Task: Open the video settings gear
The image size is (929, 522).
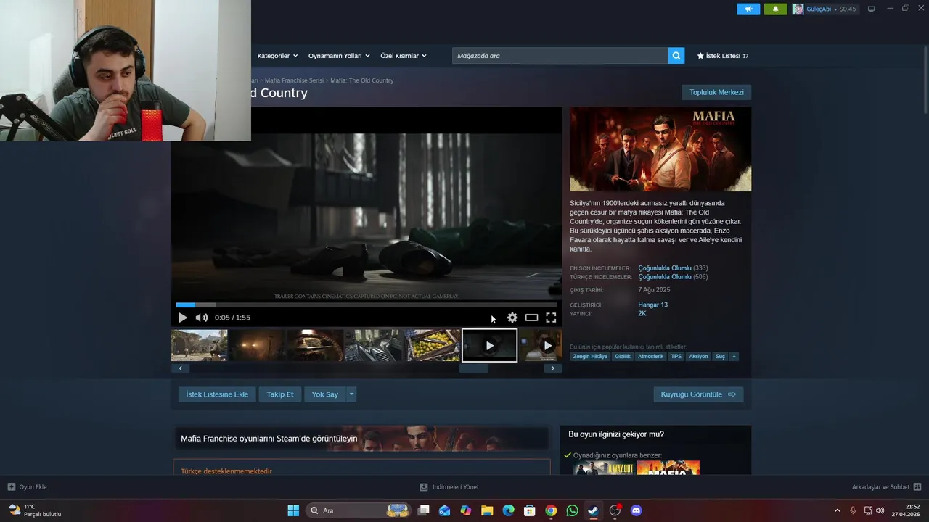Action: coord(512,318)
